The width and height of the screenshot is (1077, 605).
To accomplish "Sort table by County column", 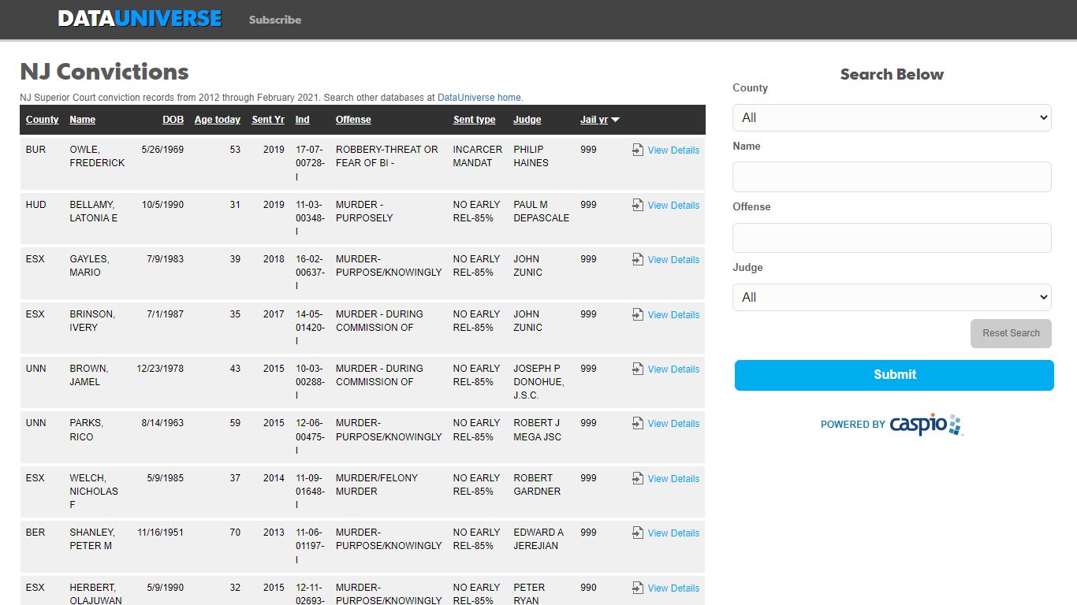I will [x=42, y=120].
